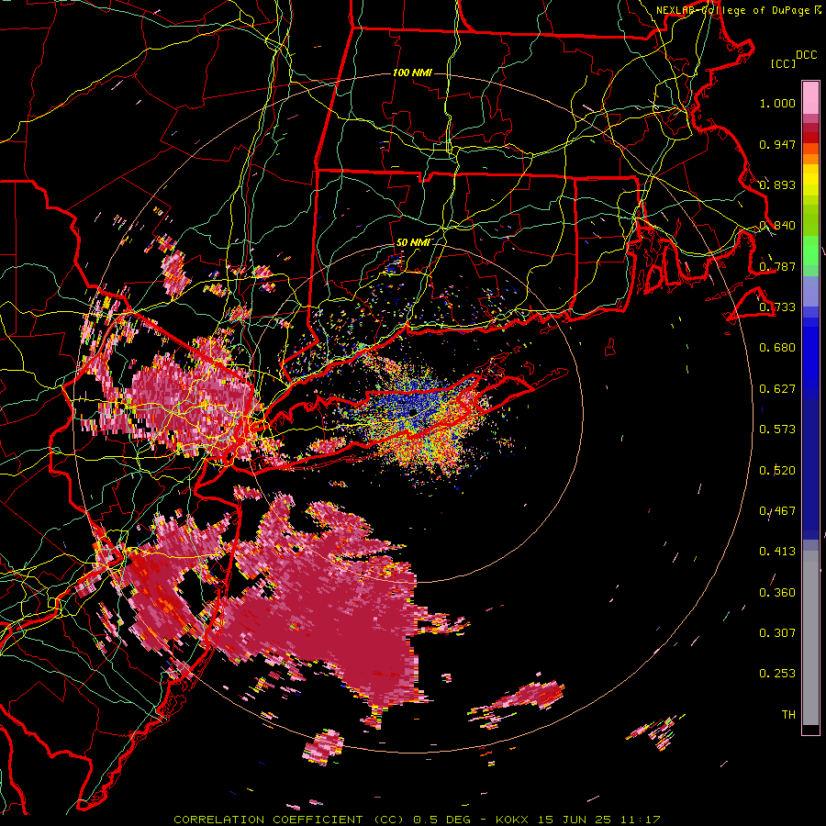Pick the gray lower segment of the color bar
This screenshot has height=826, width=826.
pos(810,638)
